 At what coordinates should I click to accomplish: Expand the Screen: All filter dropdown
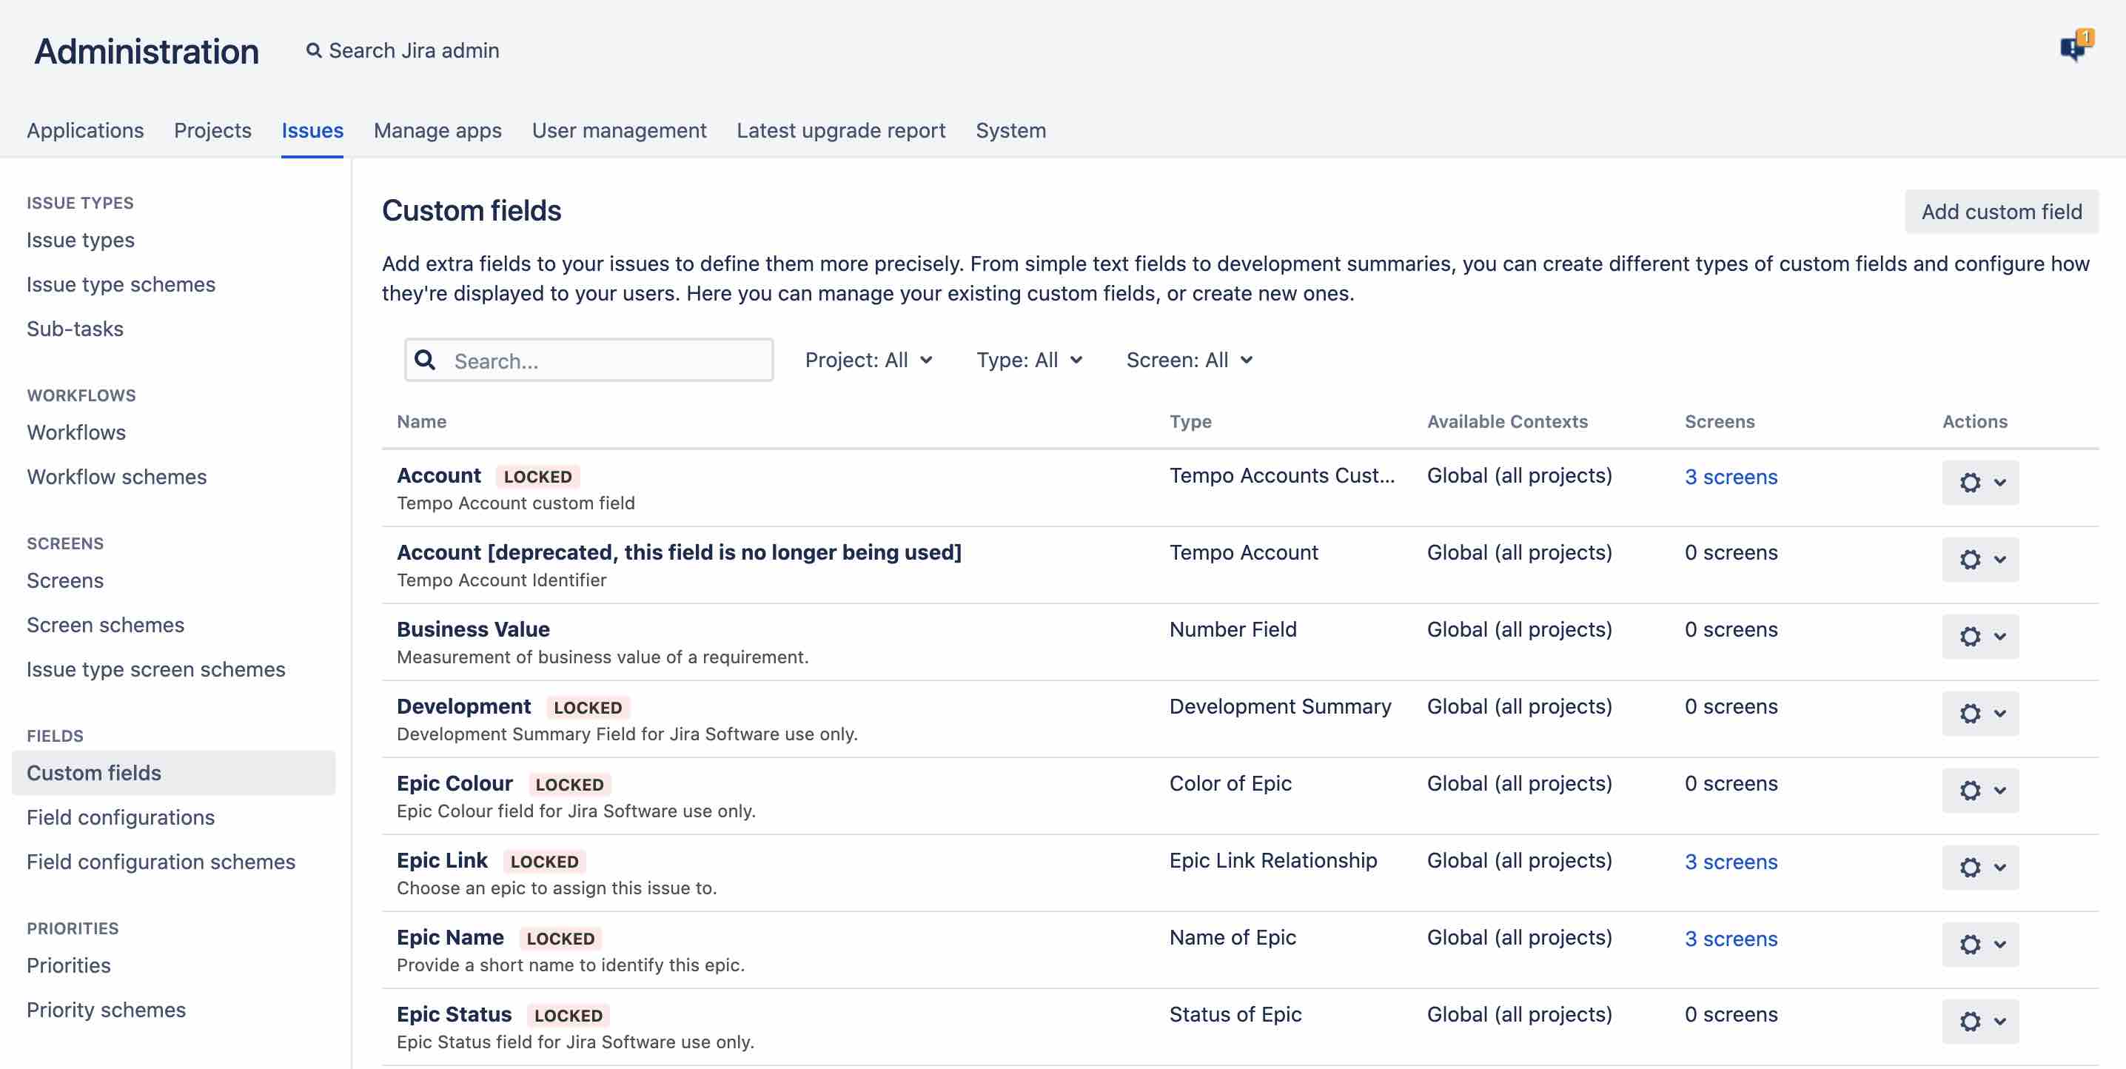click(1188, 360)
